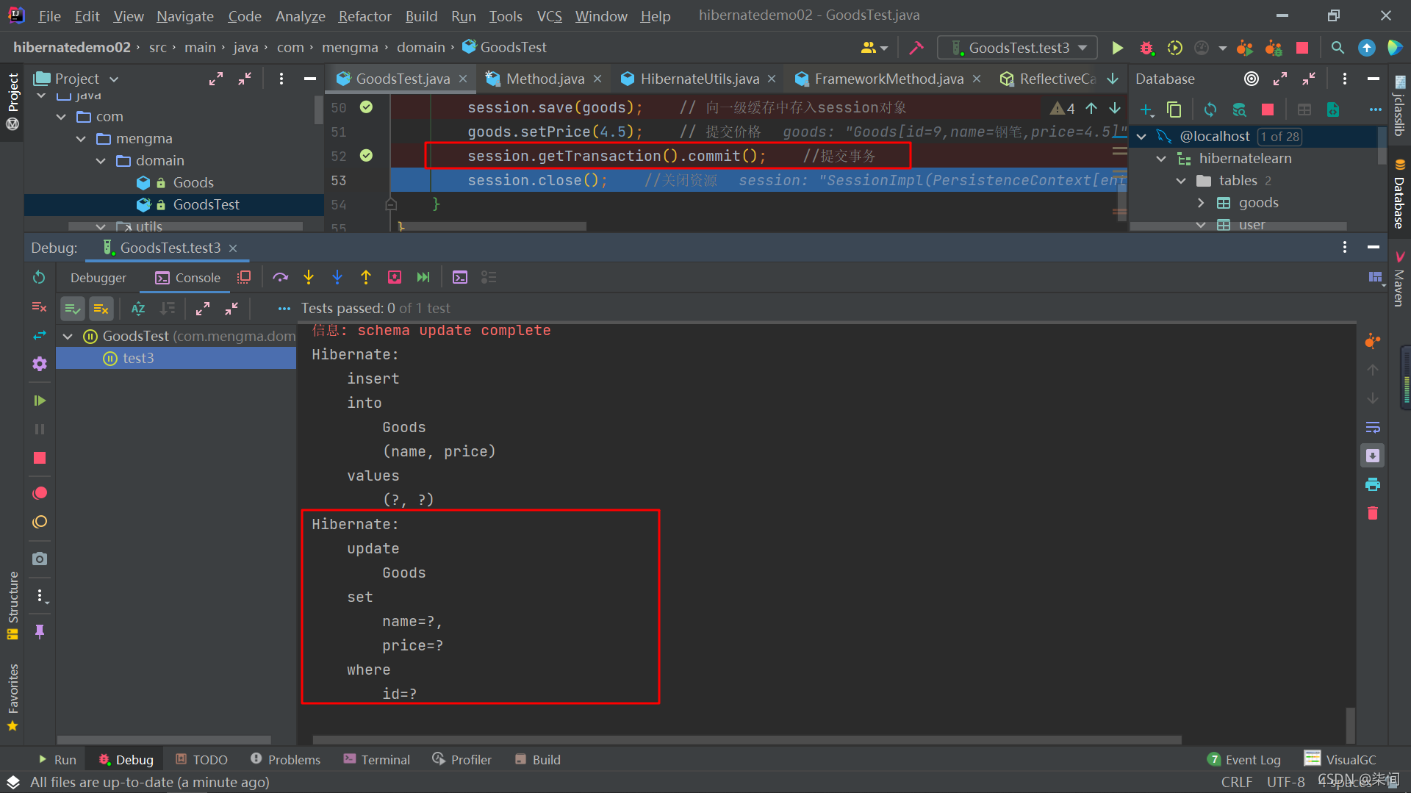Open the Refactor menu
The image size is (1411, 793).
[x=365, y=16]
